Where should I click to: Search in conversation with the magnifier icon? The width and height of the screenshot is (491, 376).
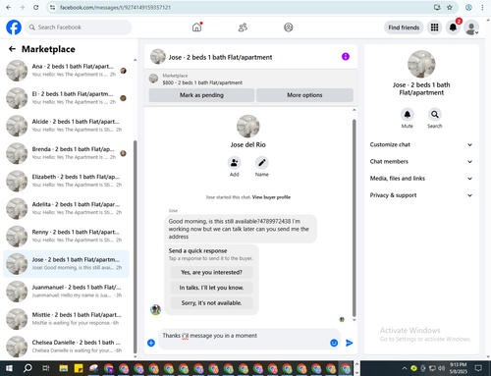pyautogui.click(x=435, y=114)
